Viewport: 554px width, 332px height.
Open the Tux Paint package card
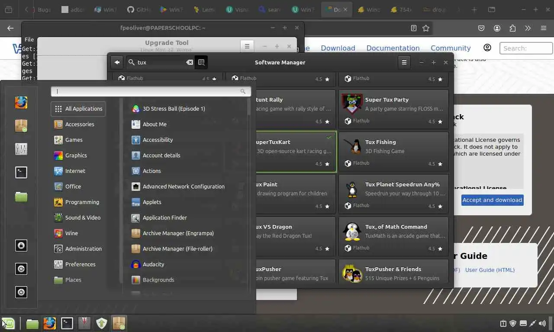pyautogui.click(x=296, y=194)
